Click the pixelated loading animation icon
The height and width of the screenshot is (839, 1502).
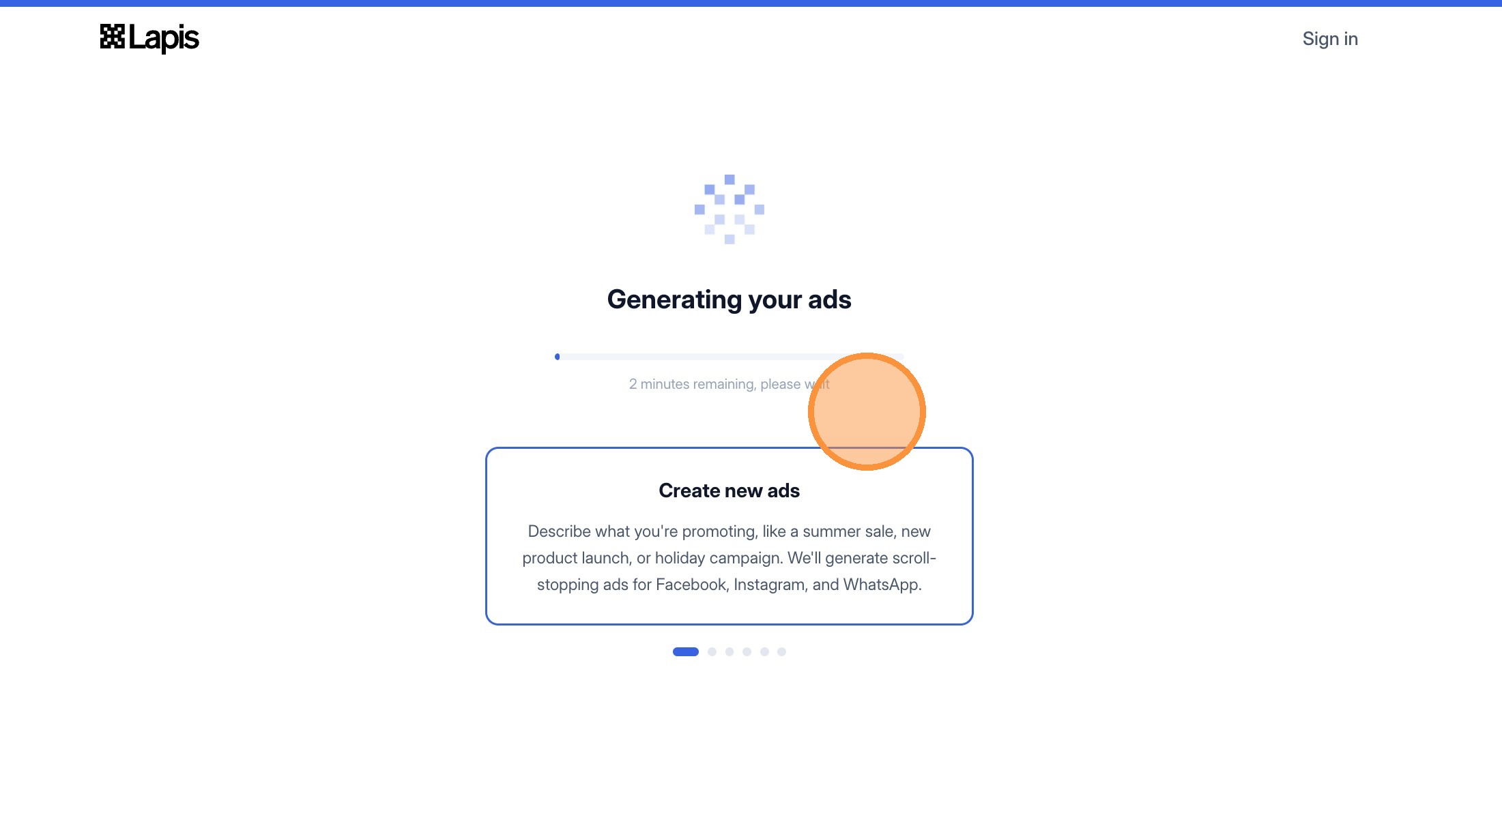pyautogui.click(x=729, y=209)
